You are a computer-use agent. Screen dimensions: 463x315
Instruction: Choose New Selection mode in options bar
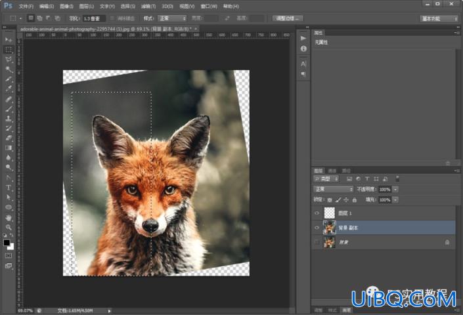pyautogui.click(x=31, y=18)
